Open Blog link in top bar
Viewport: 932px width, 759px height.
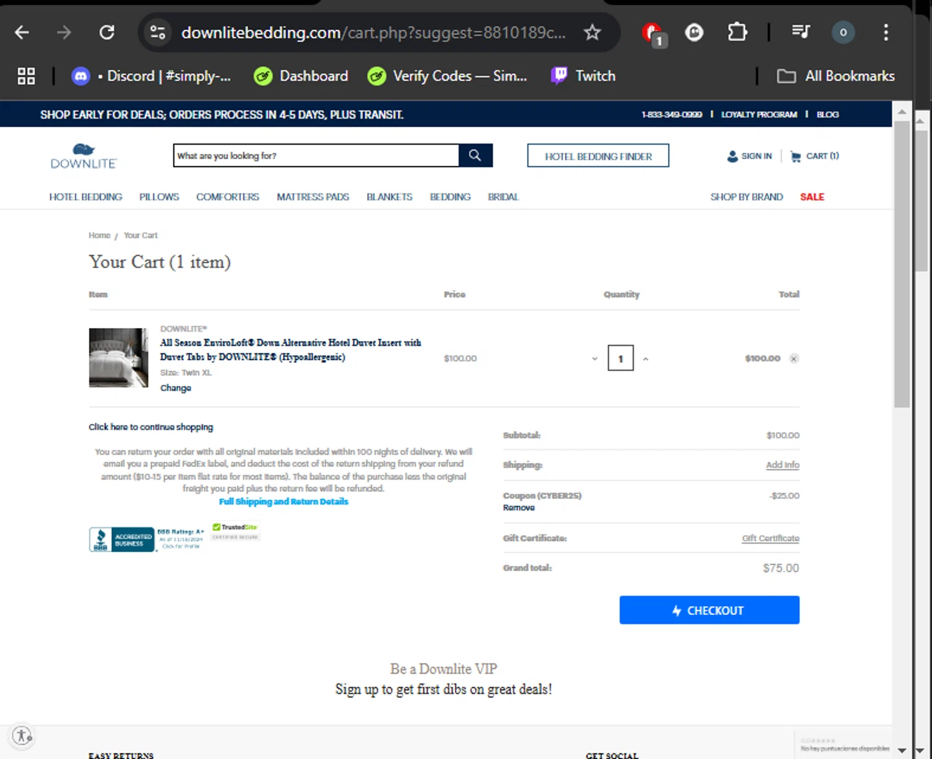click(828, 114)
